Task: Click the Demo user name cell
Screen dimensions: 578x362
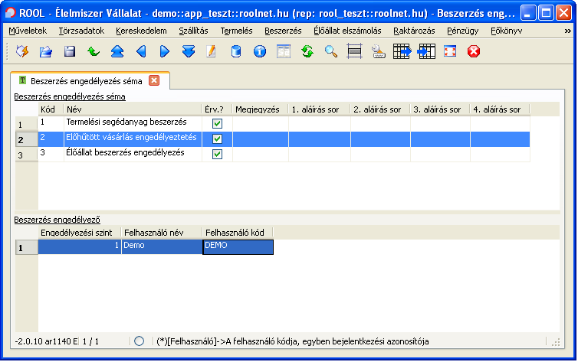Action: coord(162,247)
